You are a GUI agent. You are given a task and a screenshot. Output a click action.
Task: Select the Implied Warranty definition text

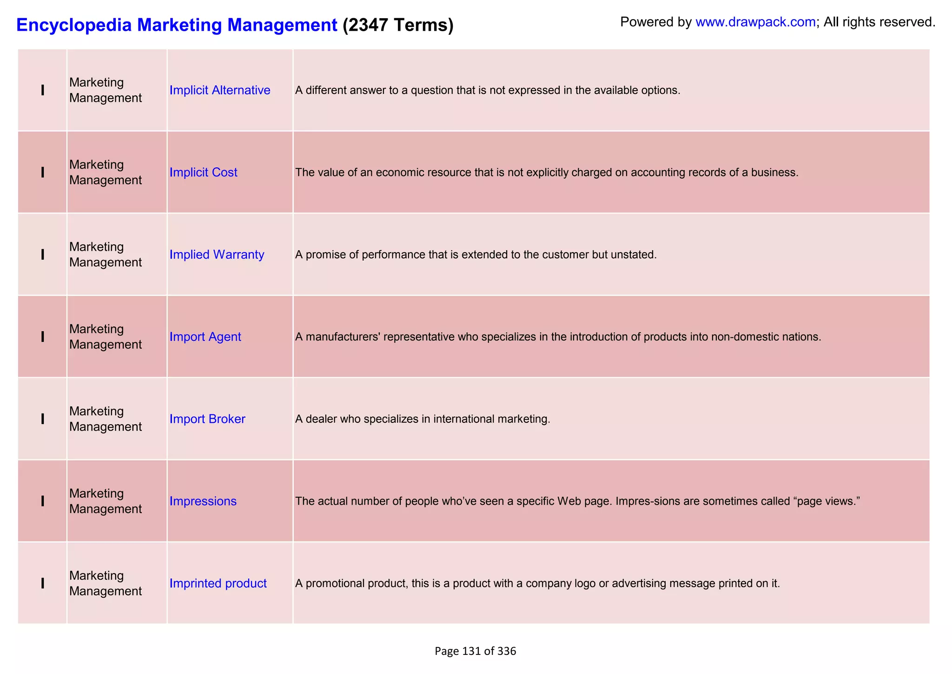476,255
